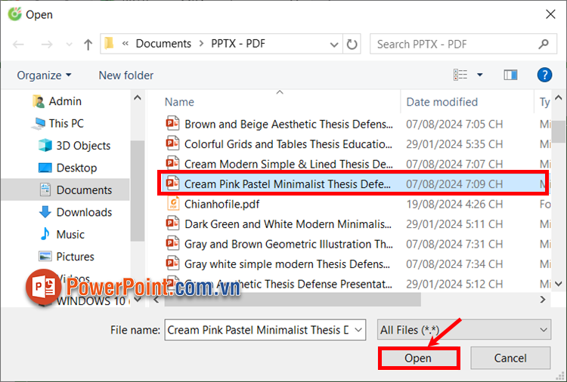Click the navigation pane up scroll arrow
567x382 pixels.
[138, 98]
